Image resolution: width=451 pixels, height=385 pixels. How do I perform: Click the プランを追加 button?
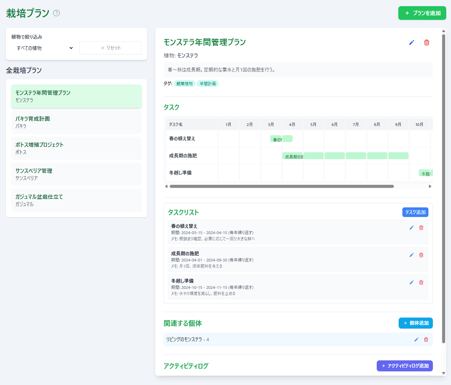(x=422, y=13)
